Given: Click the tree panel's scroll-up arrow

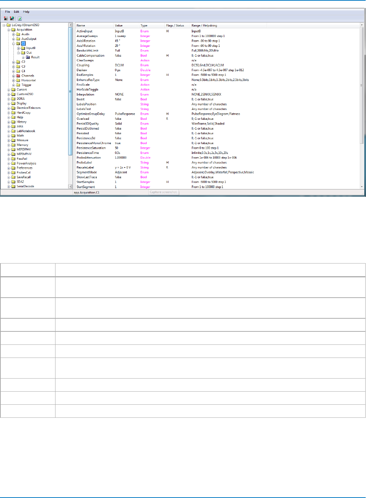Looking at the screenshot, I should [x=70, y=25].
